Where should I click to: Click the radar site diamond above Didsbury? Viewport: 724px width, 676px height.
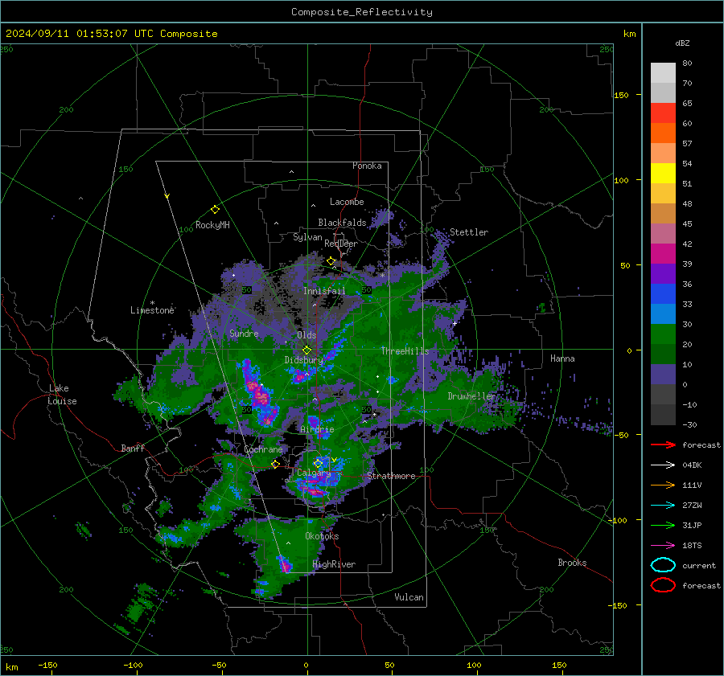[306, 350]
